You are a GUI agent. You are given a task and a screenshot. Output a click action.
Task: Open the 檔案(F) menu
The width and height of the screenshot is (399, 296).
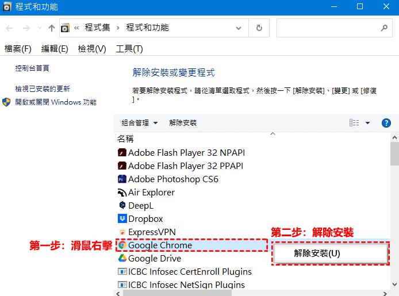(18, 49)
